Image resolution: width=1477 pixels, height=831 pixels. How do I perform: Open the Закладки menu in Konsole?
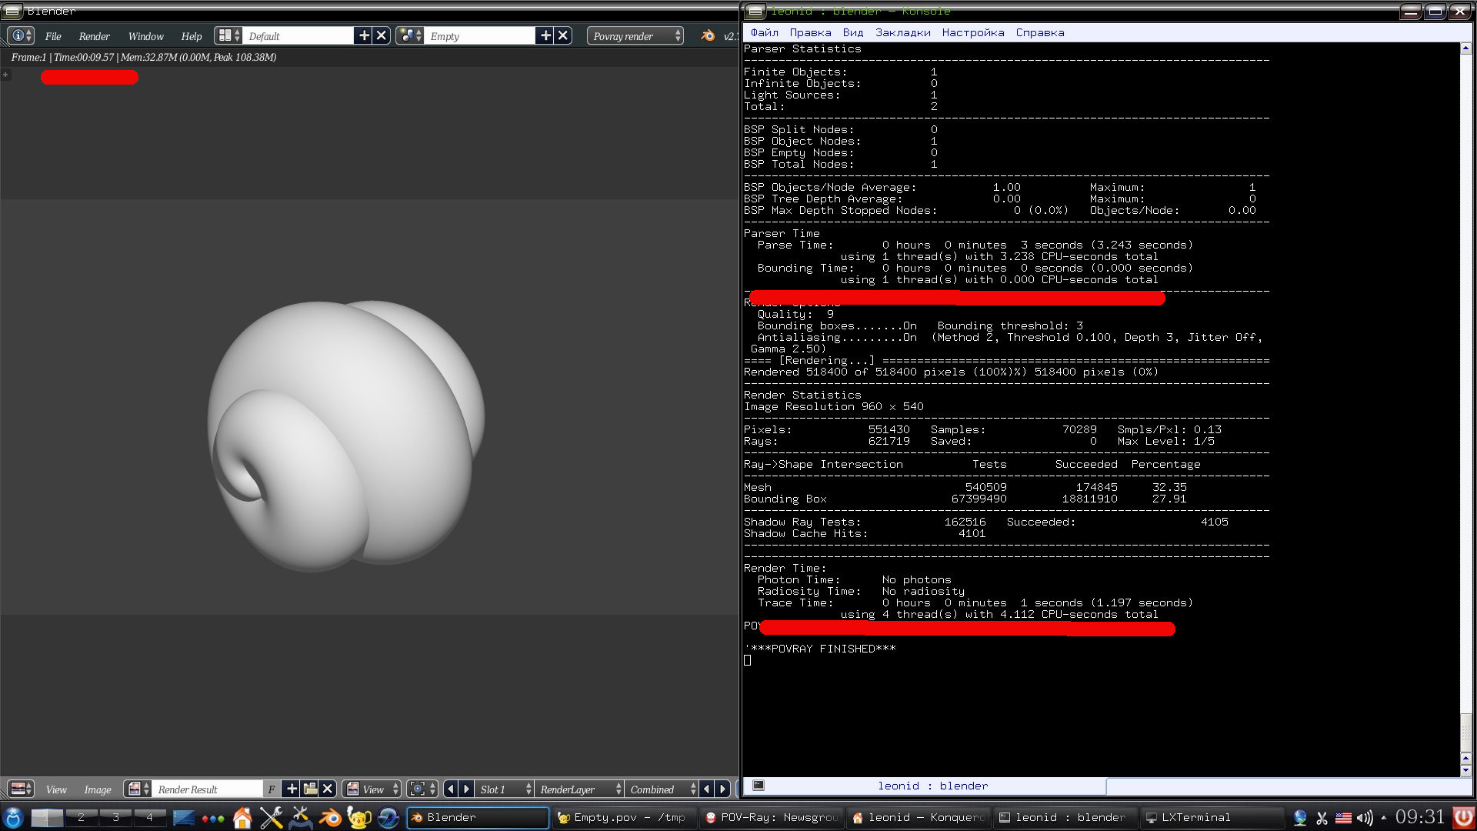pos(902,32)
